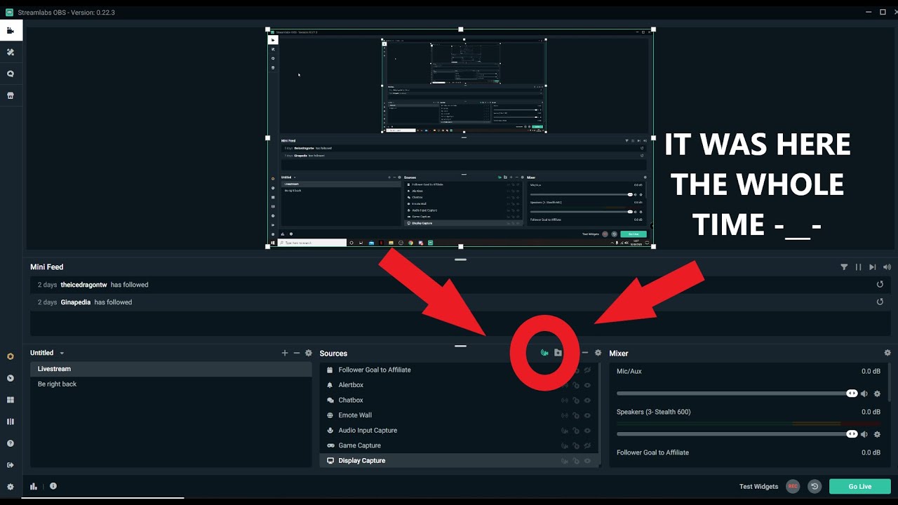Open the store icon in left sidebar

pos(11,95)
